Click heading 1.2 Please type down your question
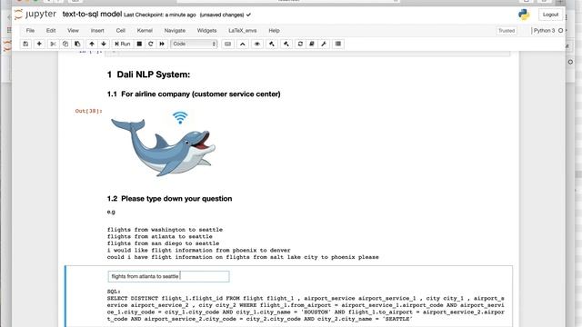The image size is (582, 327). coord(170,199)
